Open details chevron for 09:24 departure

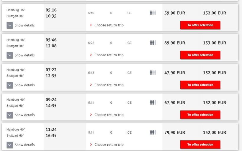[10, 115]
